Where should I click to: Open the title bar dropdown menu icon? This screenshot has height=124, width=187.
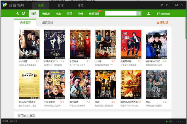tap(167, 5)
